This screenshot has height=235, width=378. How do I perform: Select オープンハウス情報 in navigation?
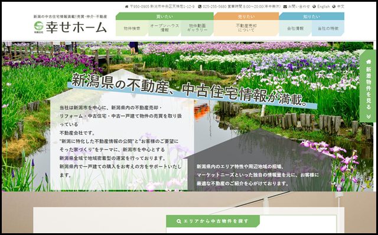tap(165, 28)
